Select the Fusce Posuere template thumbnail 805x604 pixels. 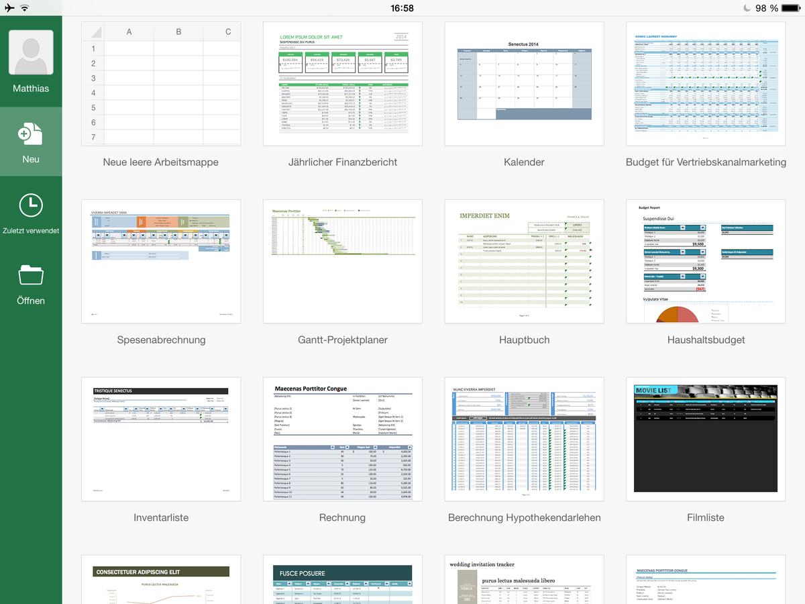343,580
